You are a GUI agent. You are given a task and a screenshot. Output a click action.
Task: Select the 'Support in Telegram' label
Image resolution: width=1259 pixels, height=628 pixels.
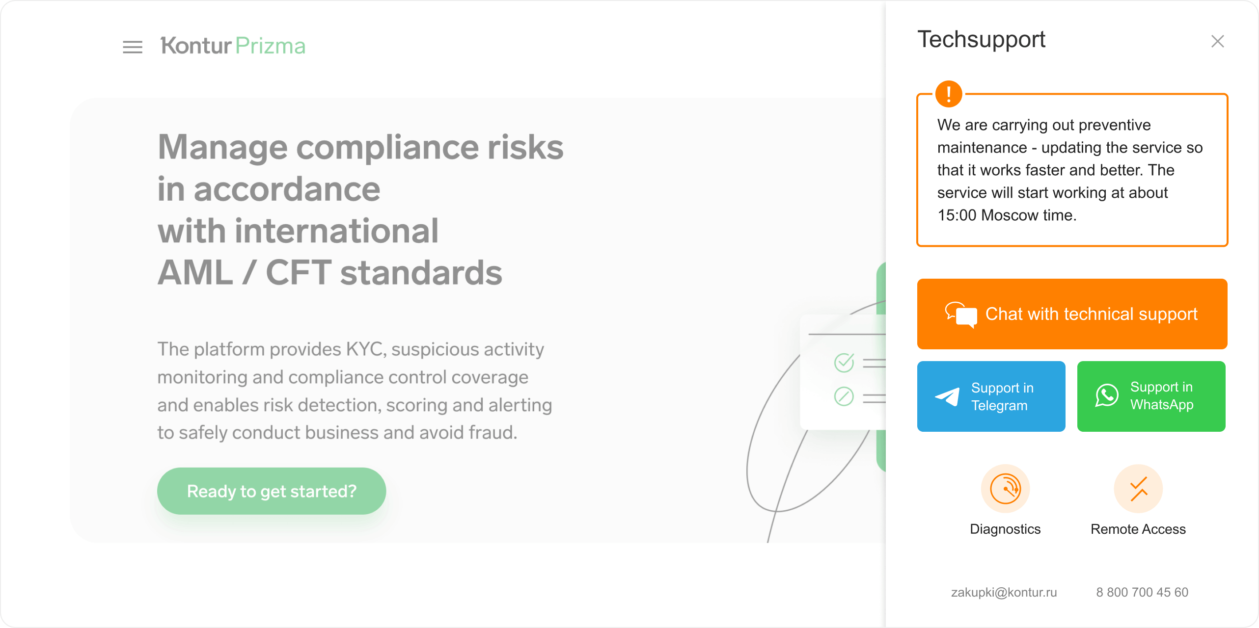tap(1002, 396)
